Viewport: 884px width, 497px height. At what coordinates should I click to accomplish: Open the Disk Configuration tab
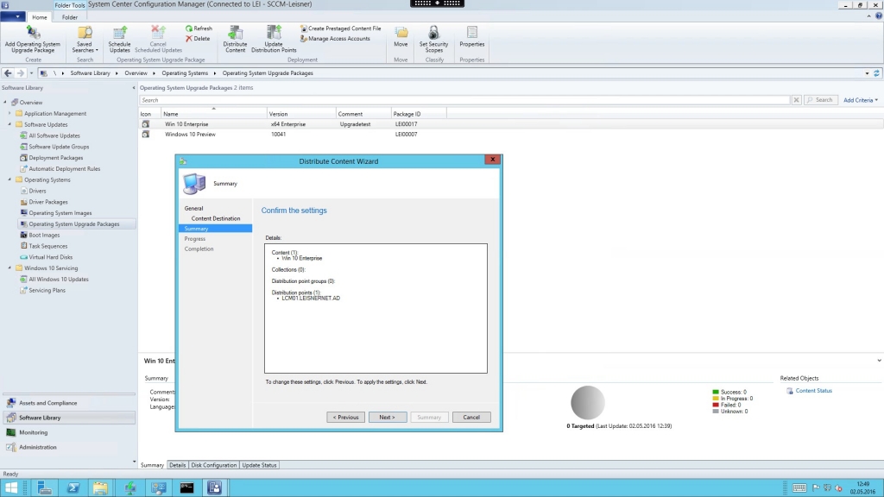pos(214,465)
